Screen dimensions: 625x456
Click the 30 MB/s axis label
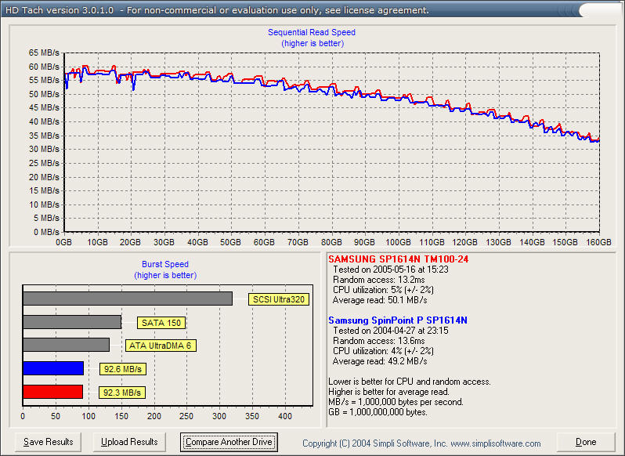(x=44, y=149)
